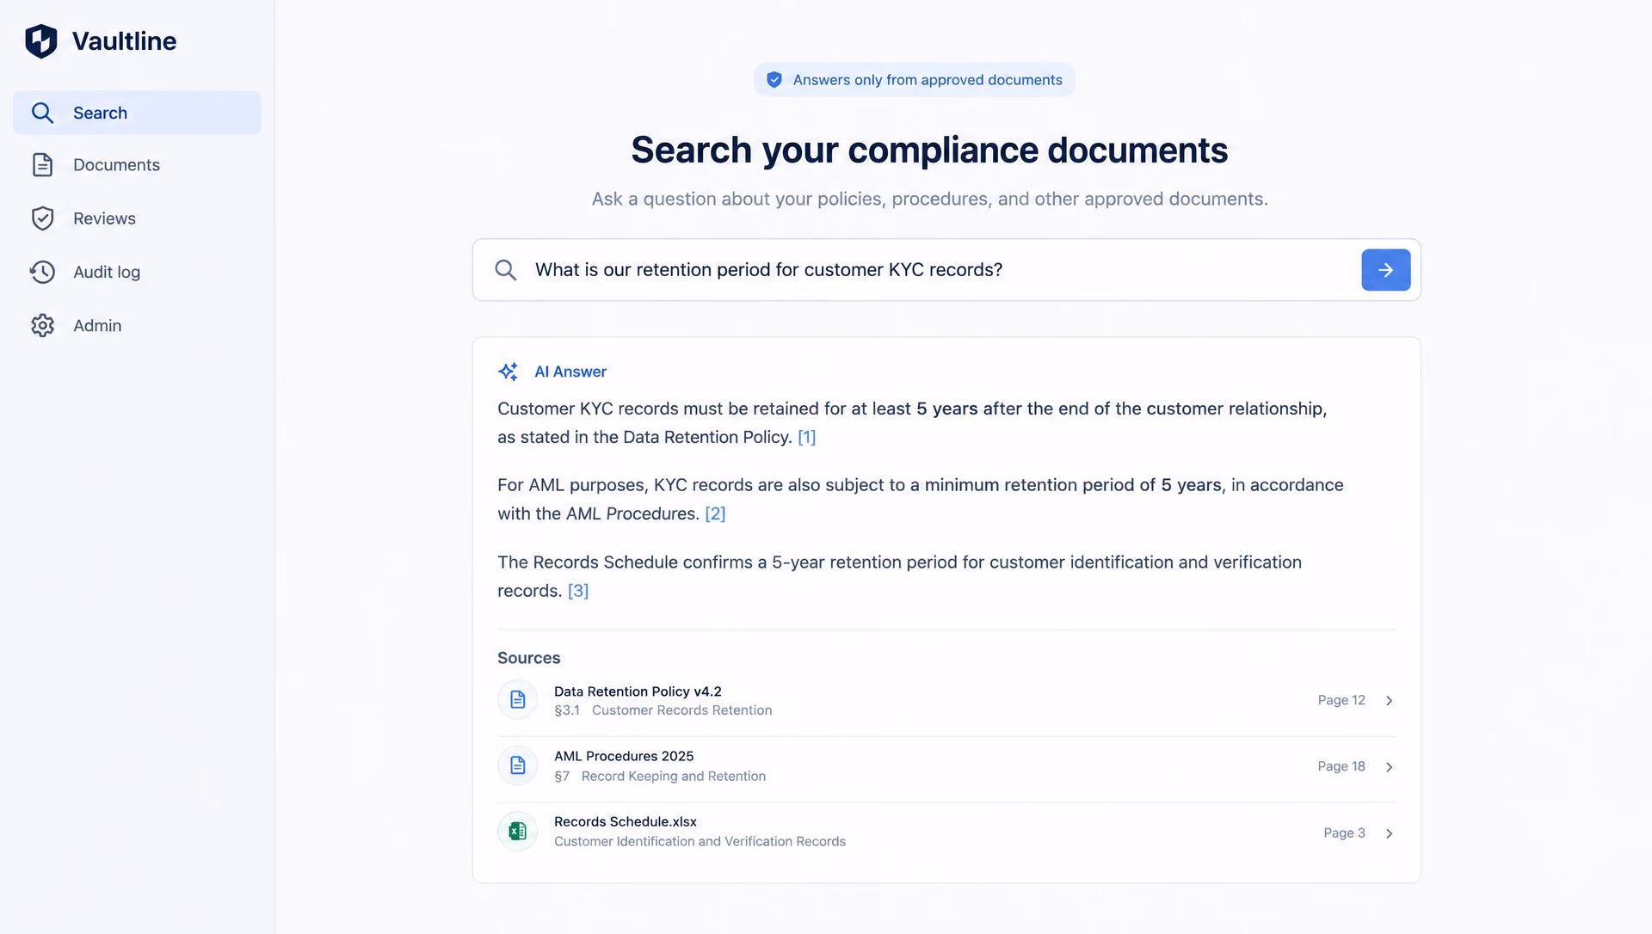Click the Admin gear icon
This screenshot has height=934, width=1652.
42,325
